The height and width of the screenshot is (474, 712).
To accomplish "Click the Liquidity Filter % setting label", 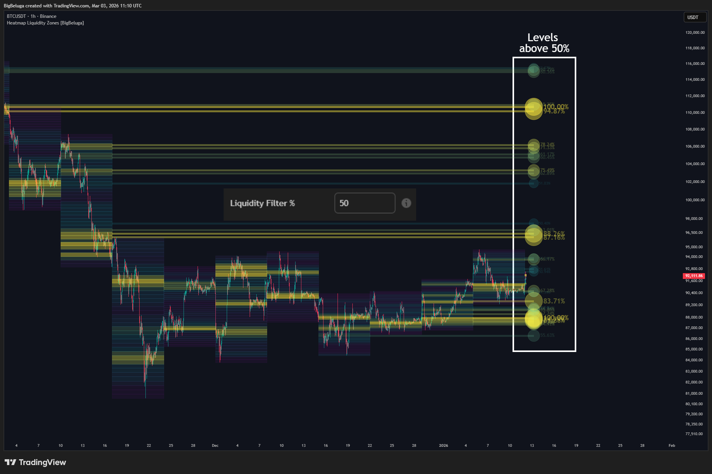I will tap(262, 203).
